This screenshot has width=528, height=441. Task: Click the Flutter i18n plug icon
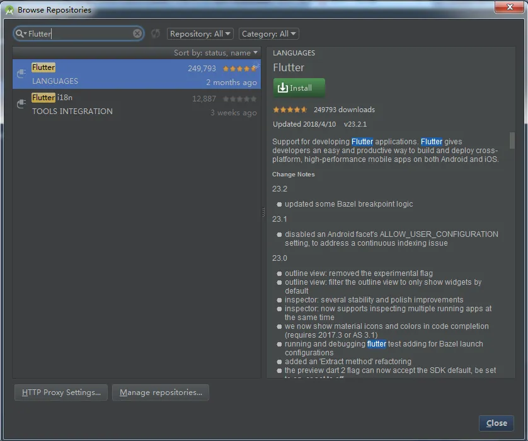[x=21, y=105]
